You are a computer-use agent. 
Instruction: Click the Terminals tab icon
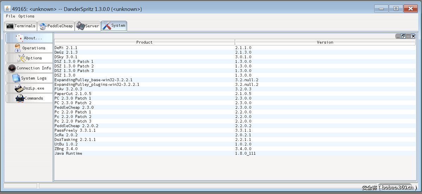(x=10, y=26)
